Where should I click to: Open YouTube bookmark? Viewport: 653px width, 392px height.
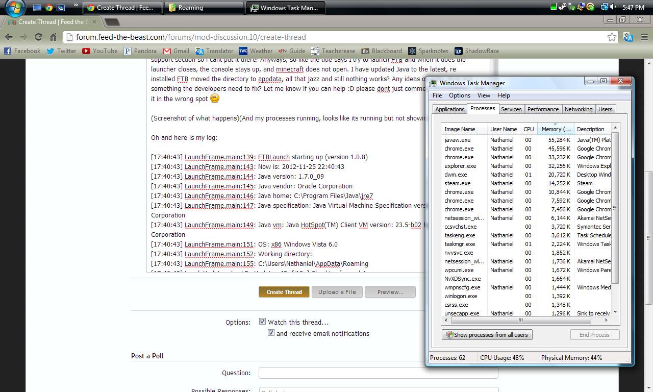(100, 51)
